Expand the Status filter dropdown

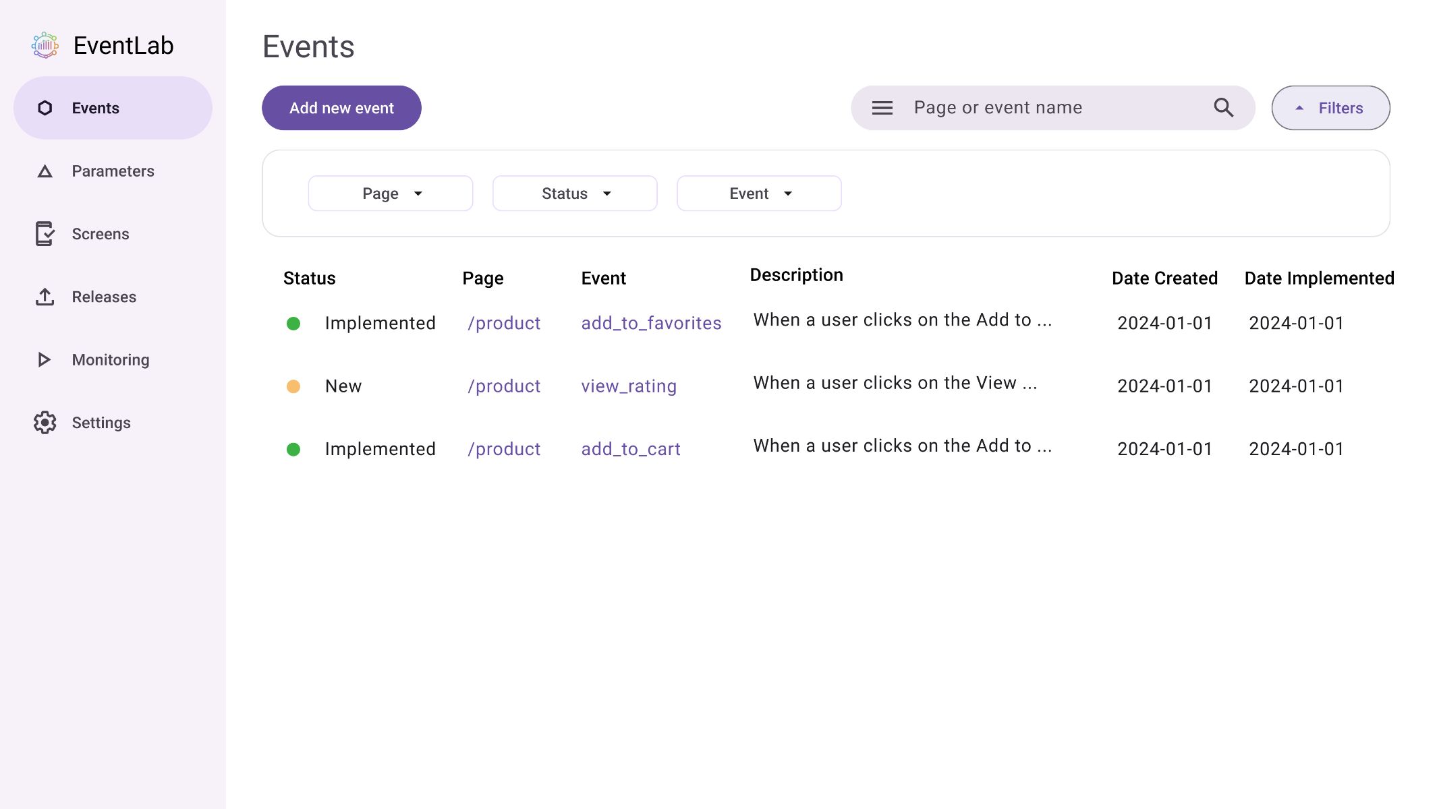coord(575,193)
